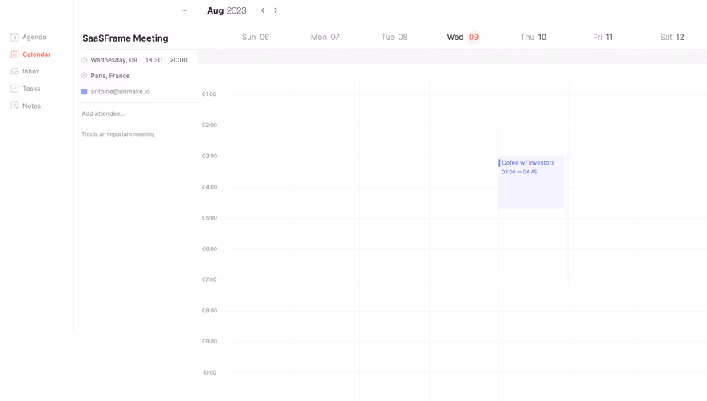
Task: Select the Calendar icon in sidebar
Action: (14, 54)
